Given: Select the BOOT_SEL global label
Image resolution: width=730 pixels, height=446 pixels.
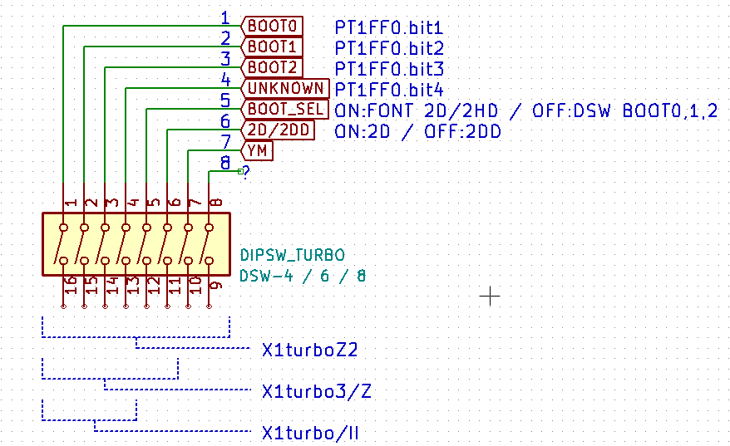Looking at the screenshot, I should [285, 109].
